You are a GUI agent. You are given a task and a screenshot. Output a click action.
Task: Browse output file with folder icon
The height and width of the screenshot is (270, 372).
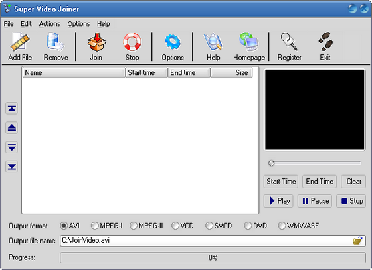pyautogui.click(x=357, y=241)
